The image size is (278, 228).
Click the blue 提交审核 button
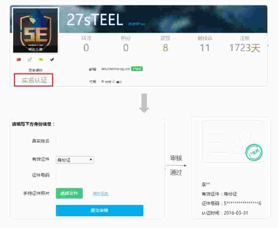tap(99, 211)
